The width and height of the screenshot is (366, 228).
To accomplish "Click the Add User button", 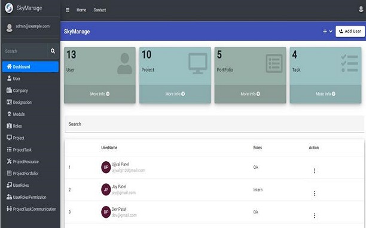I will point(350,31).
